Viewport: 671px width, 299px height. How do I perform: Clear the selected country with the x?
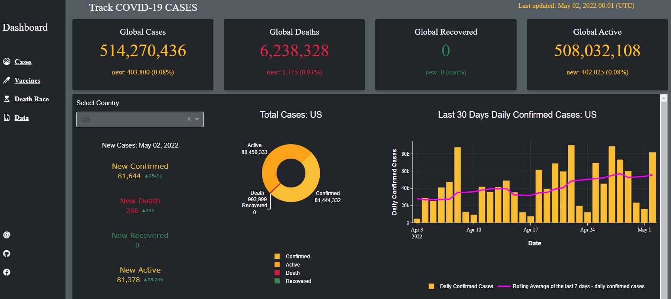189,119
